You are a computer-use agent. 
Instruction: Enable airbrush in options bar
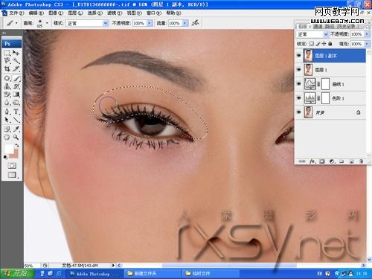point(196,23)
